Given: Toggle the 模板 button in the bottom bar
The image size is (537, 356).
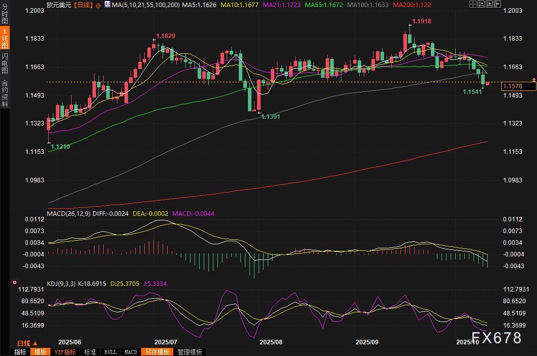Looking at the screenshot, I should tap(40, 352).
